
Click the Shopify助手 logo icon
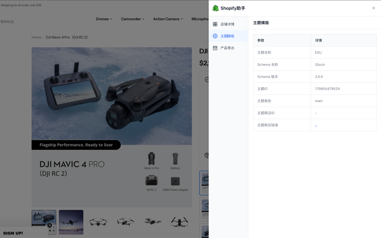tap(216, 8)
